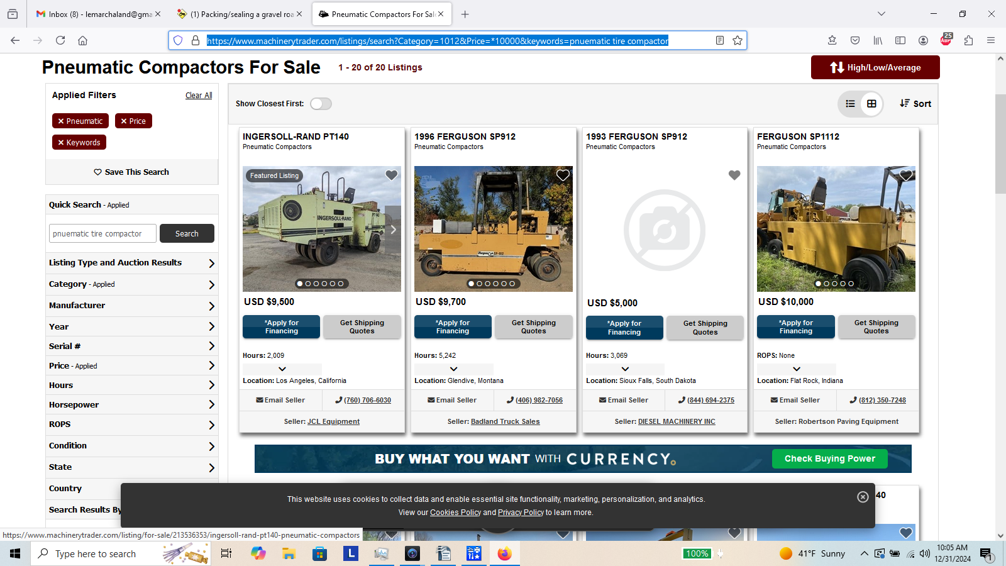Open Firefox application menu hamburger
Screen dimensions: 1006x566
pyautogui.click(x=991, y=40)
